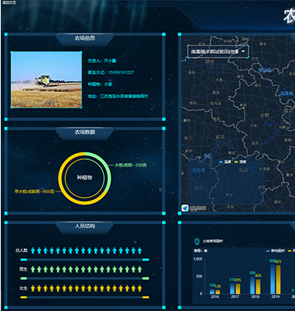Click the farm information panel header
The image size is (295, 311).
(x=85, y=38)
